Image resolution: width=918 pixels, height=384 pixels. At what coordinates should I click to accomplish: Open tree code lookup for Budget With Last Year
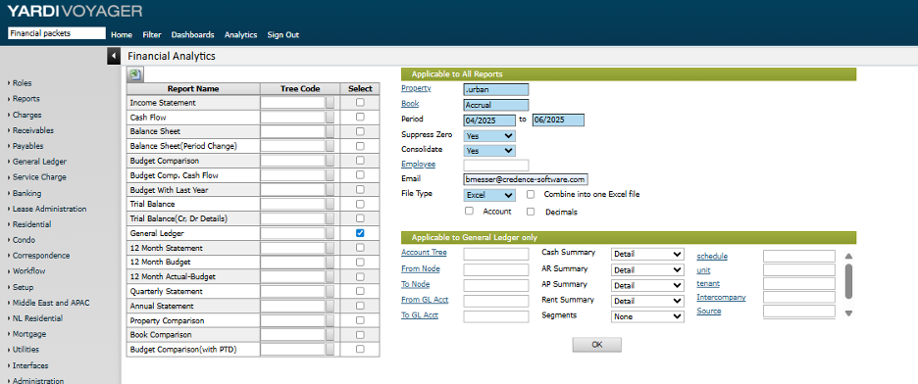click(331, 189)
